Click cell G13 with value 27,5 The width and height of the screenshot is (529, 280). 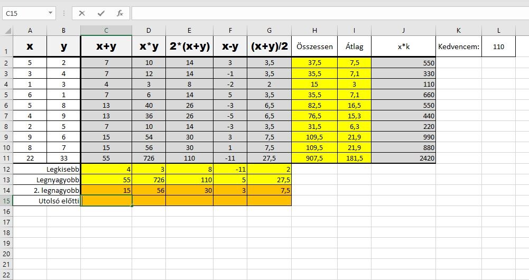pyautogui.click(x=269, y=180)
